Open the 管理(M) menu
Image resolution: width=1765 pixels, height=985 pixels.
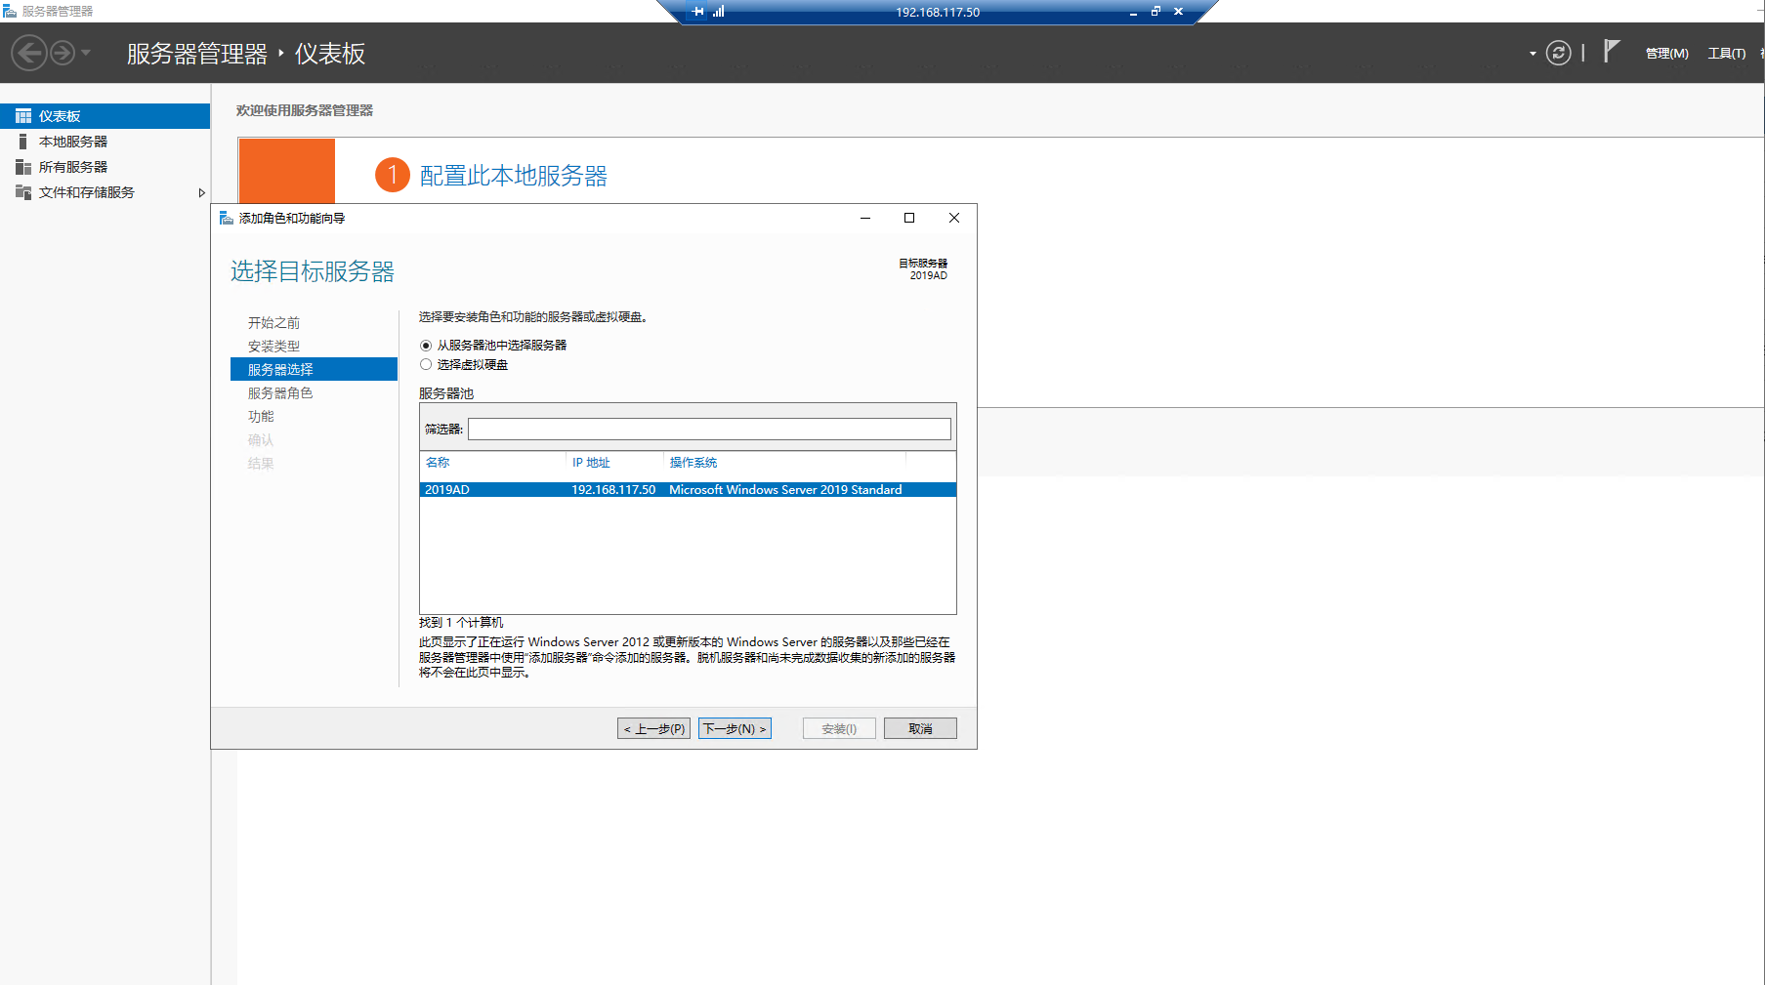(x=1666, y=54)
